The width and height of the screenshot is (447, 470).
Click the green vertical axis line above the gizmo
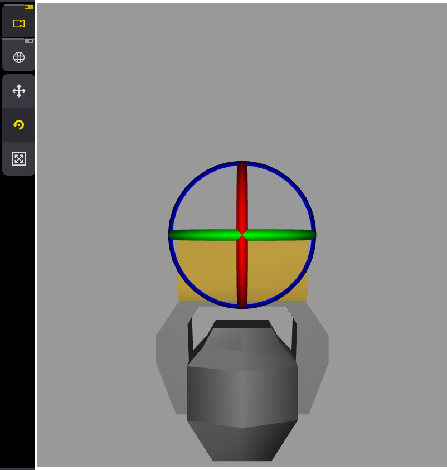coord(242,84)
